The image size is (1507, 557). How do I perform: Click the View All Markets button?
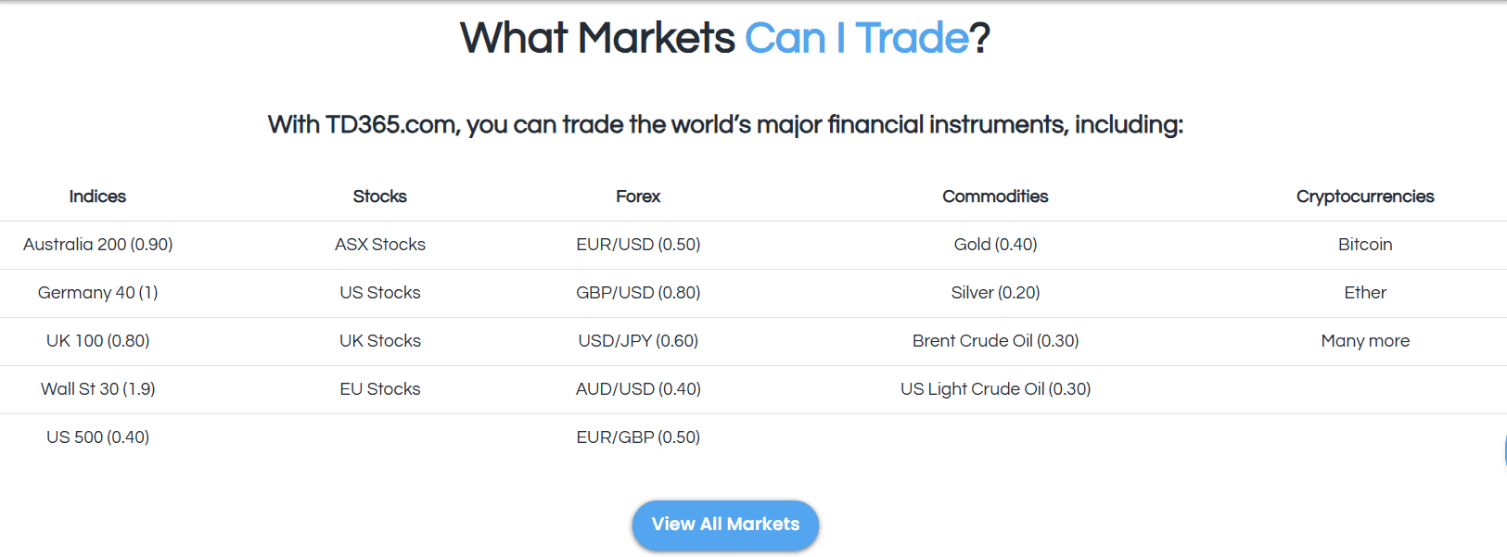click(725, 525)
